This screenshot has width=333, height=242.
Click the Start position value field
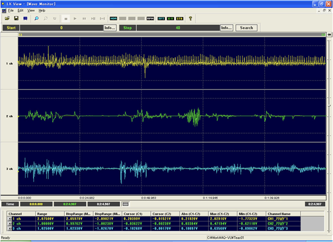(61, 28)
